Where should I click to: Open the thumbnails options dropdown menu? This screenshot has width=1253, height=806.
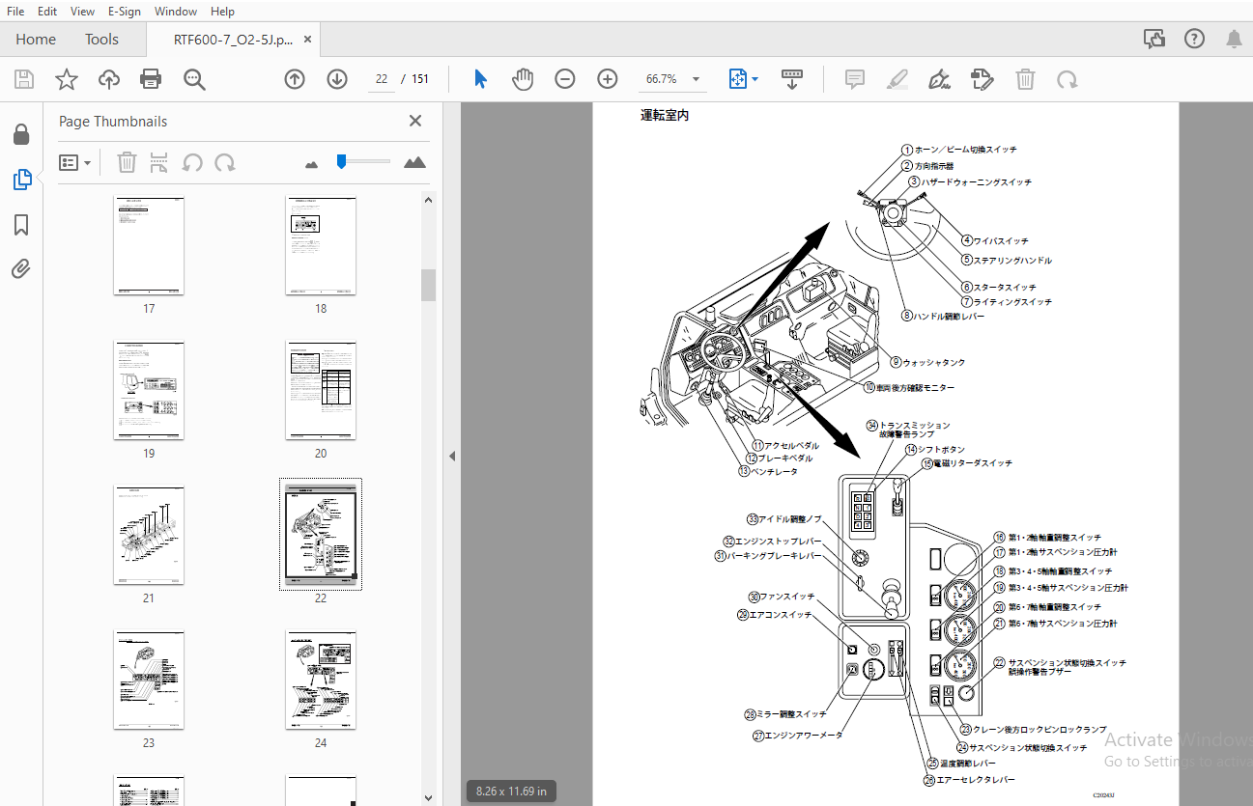74,162
